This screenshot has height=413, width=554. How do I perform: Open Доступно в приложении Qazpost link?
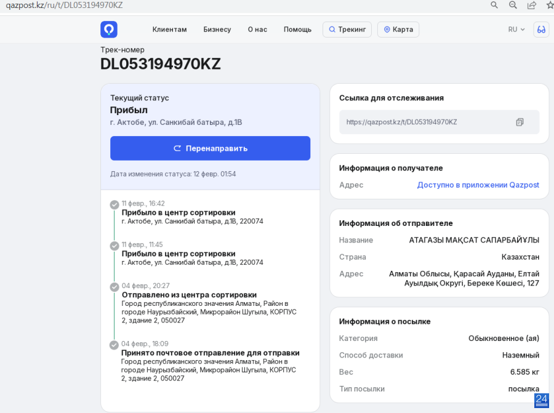tap(478, 185)
